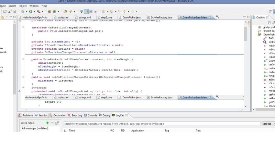Toggle Block Selection Mode in the toolbar
Viewport: 275px width, 150px height.
tap(91, 11)
